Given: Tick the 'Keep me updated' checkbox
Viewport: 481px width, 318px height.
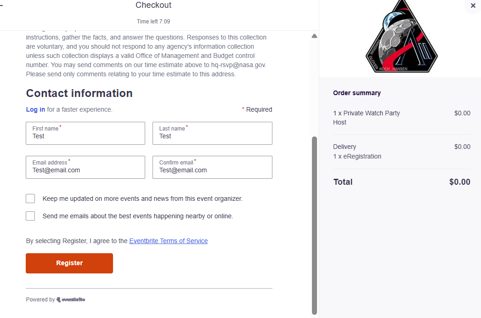Looking at the screenshot, I should (x=30, y=199).
